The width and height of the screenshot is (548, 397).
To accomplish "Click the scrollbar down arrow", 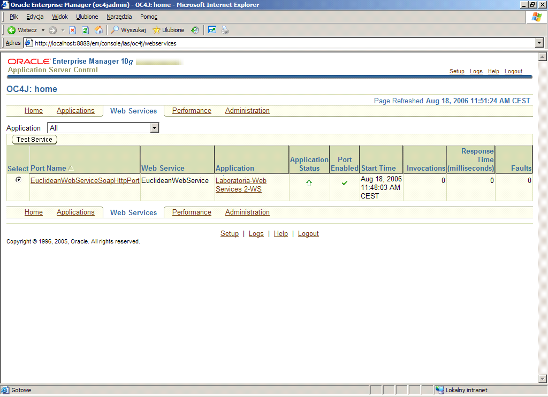I will pos(543,378).
